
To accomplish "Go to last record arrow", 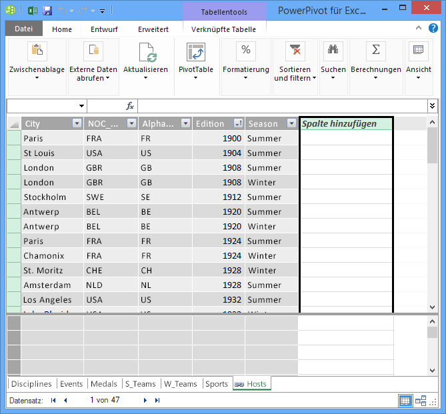I will click(157, 401).
